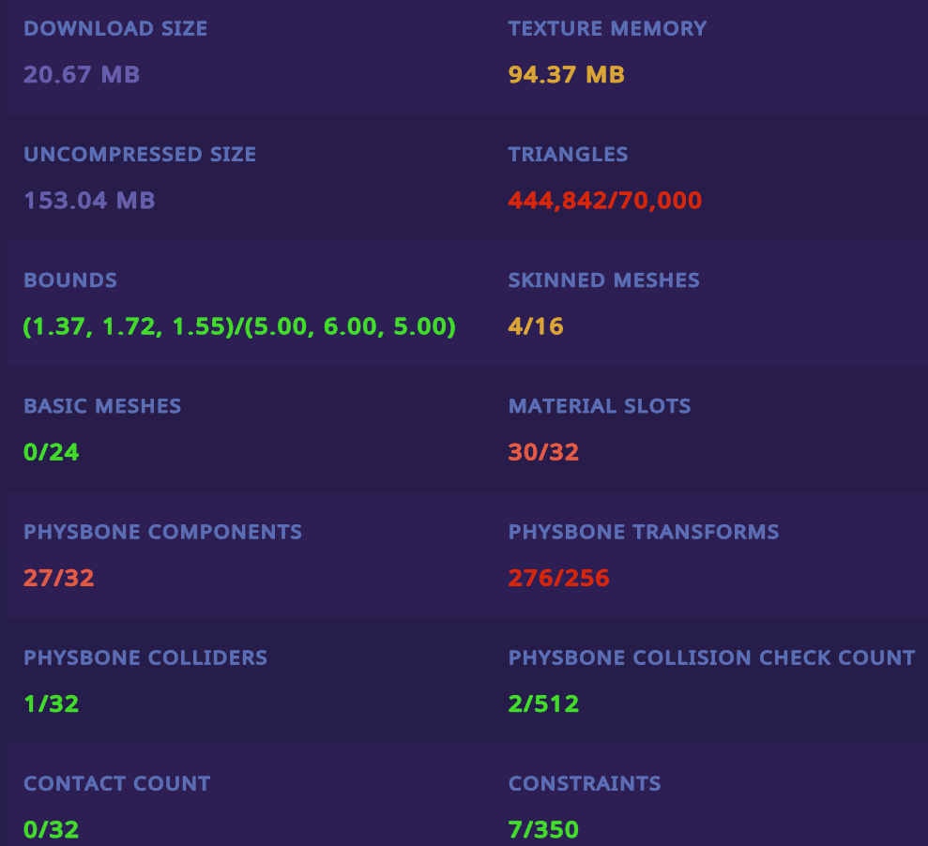
Task: Click the PhysBone Transforms label
Action: click(644, 531)
